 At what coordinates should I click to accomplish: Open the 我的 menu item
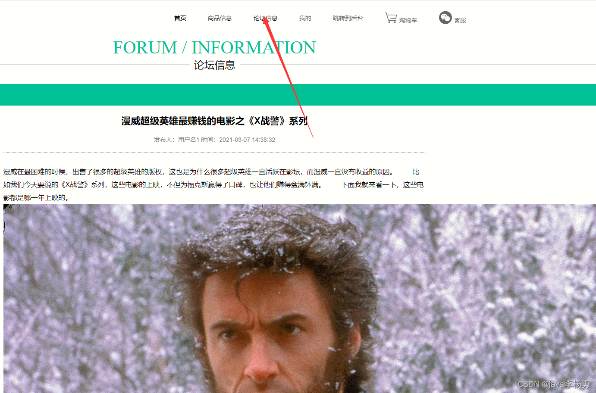pos(305,18)
